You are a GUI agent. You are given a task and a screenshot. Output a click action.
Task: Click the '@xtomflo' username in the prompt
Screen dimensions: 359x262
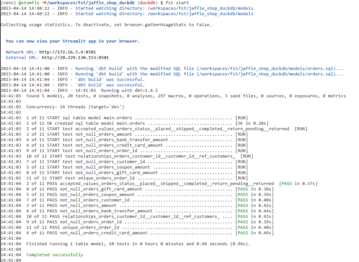[29, 3]
